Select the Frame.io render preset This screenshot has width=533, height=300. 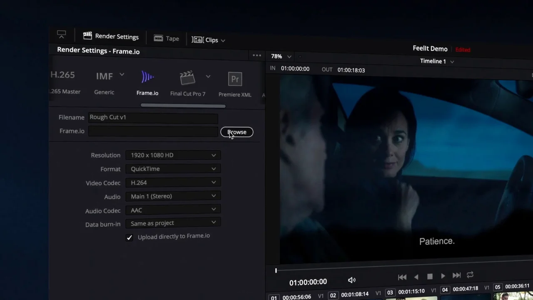click(147, 83)
